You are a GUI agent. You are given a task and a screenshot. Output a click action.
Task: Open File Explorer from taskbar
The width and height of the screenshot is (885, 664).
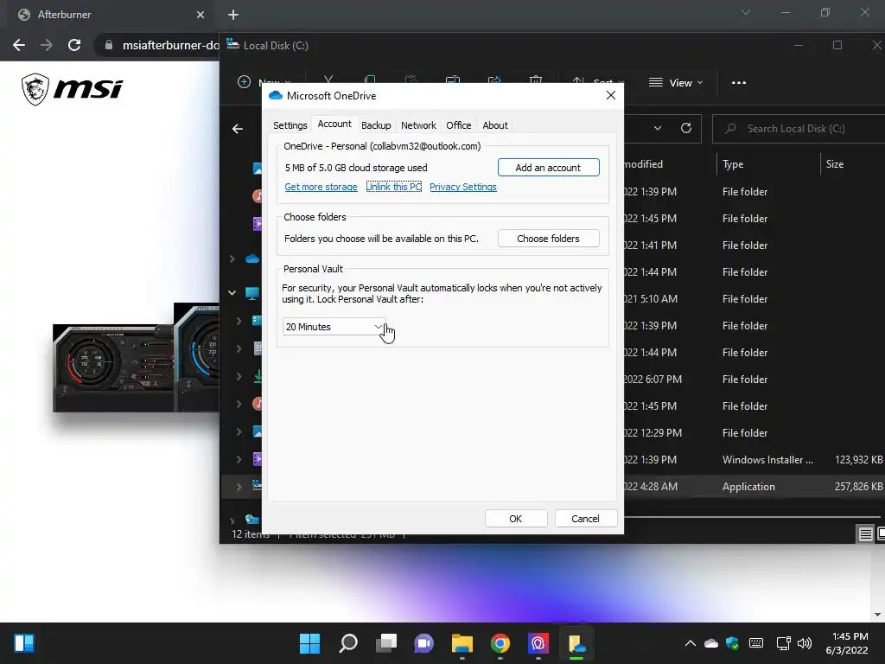point(462,643)
